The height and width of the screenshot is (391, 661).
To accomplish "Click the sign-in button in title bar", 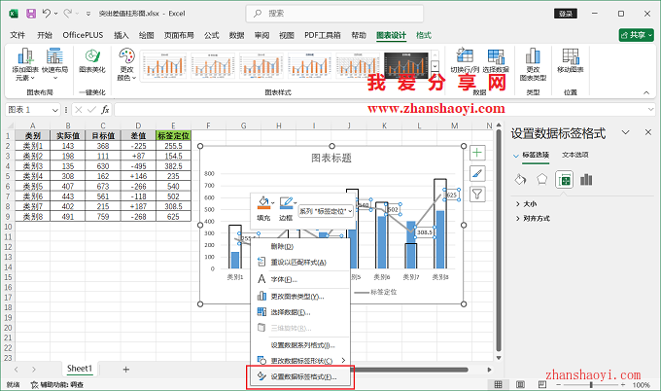I will pyautogui.click(x=566, y=14).
